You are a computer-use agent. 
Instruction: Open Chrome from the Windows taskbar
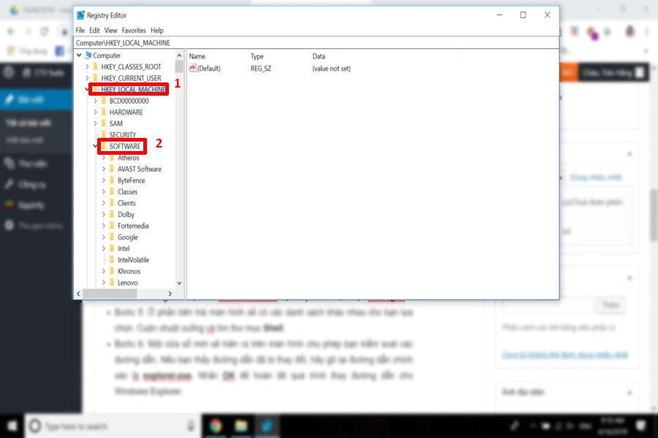pos(216,426)
